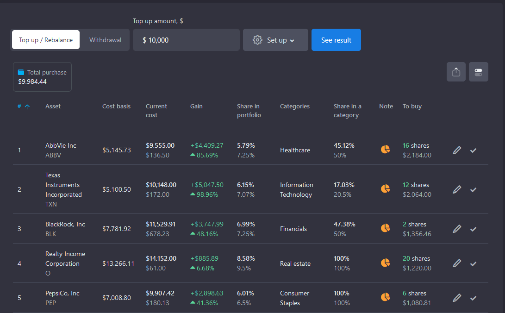Click inside the Top up amount input field
The height and width of the screenshot is (313, 505).
coord(186,40)
